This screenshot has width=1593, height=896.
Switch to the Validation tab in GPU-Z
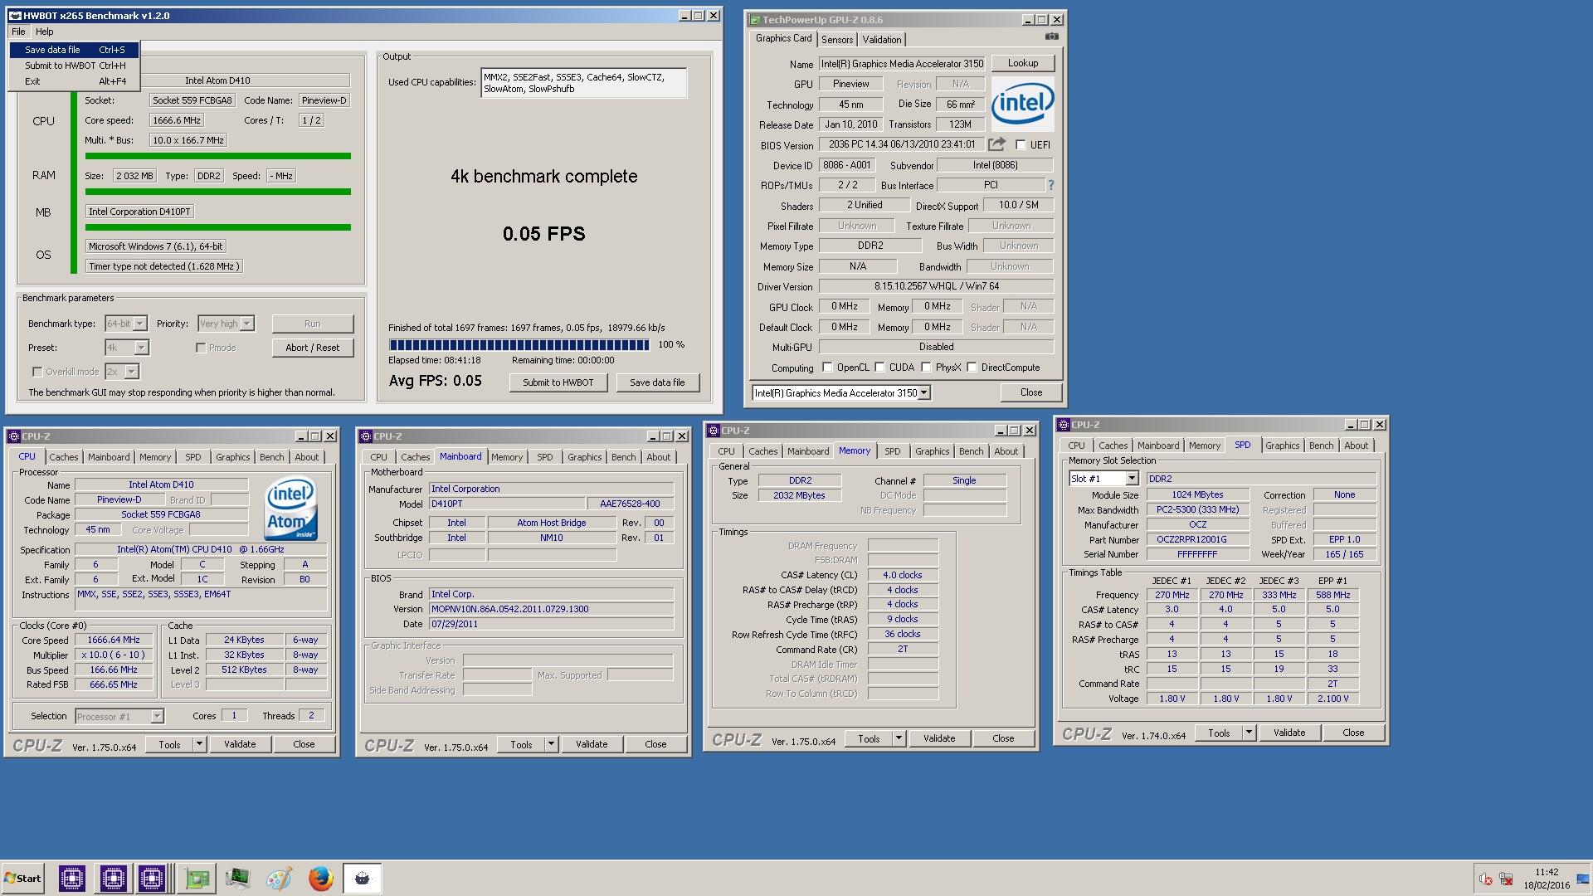(x=881, y=40)
